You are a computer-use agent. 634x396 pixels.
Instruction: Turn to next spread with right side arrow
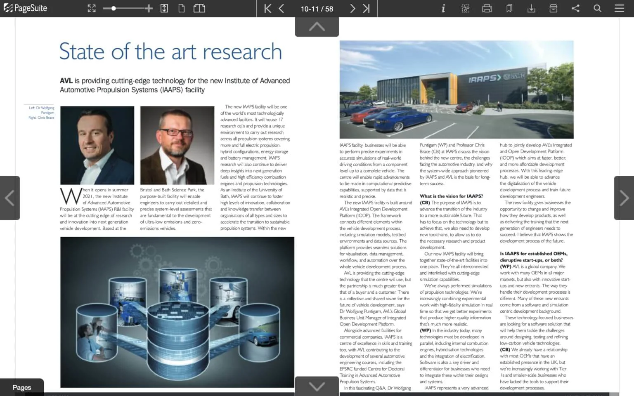[624, 198]
